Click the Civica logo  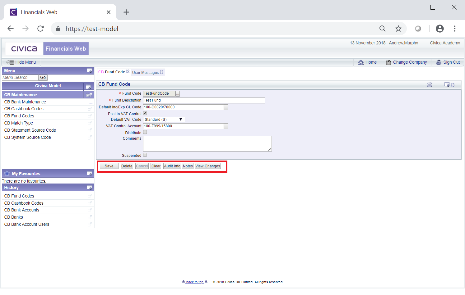(x=24, y=49)
